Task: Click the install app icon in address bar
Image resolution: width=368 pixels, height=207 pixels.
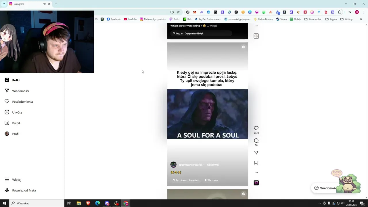Action: click(172, 12)
